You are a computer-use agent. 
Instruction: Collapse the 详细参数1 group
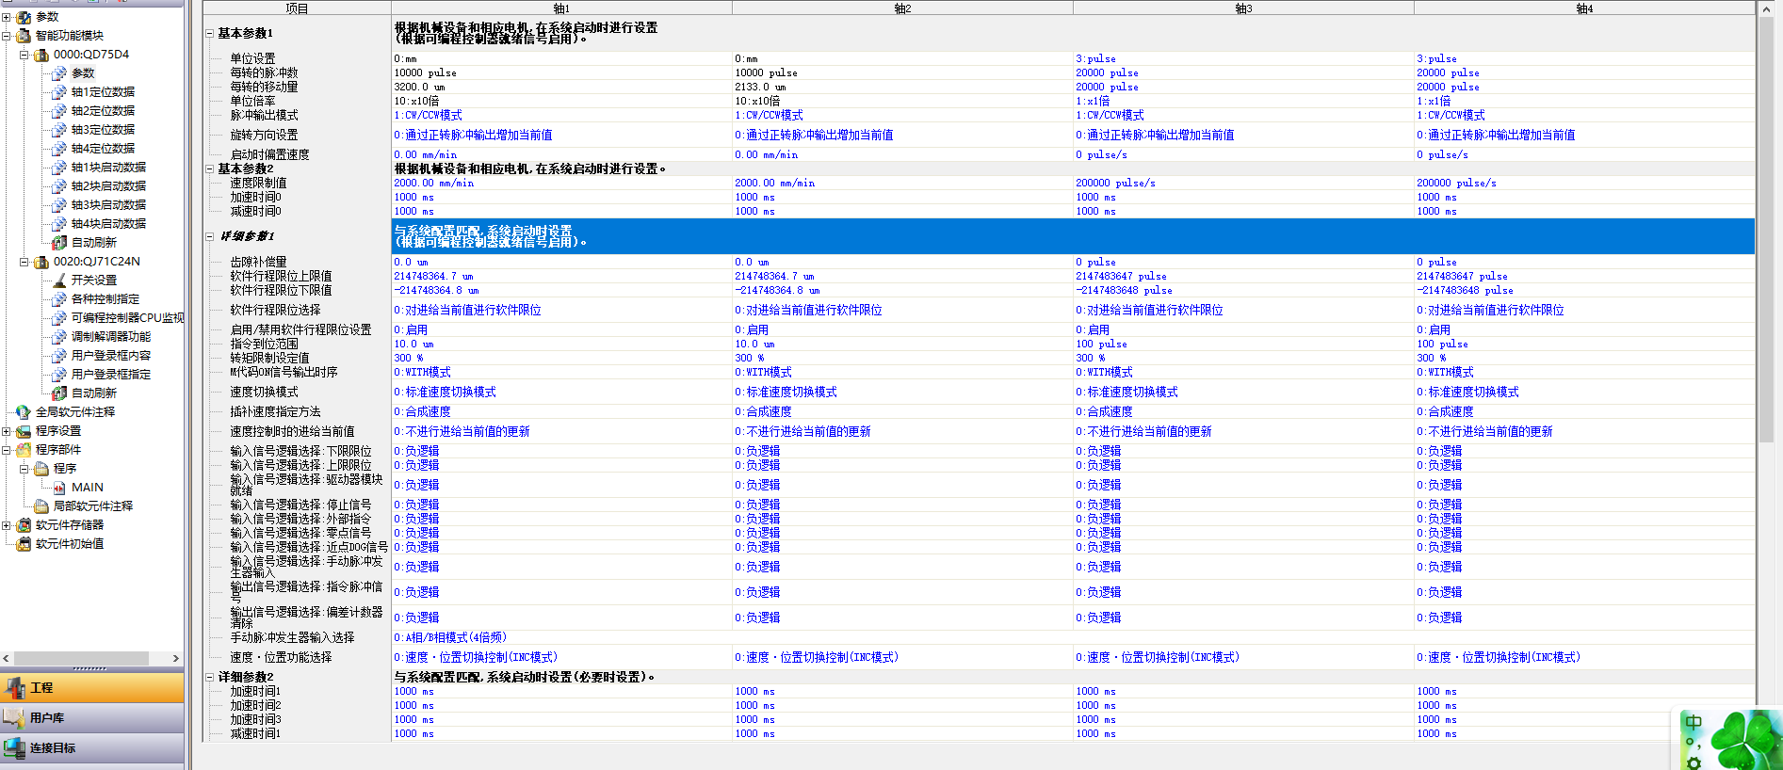pos(210,236)
